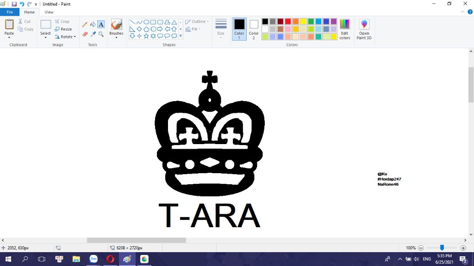The image size is (474, 266).
Task: Open the Edit colors dialog
Action: pos(344,29)
